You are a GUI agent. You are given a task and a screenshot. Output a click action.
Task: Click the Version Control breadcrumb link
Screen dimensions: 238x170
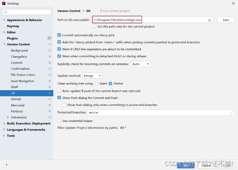[69, 11]
